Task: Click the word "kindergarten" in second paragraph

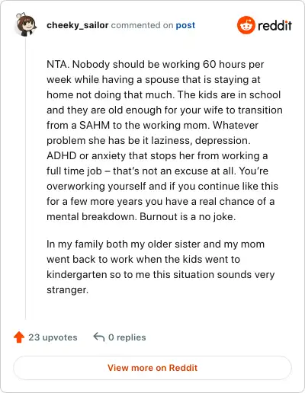Action: (77, 275)
